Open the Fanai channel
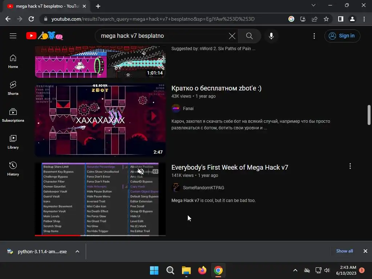The width and height of the screenshot is (372, 279). coord(188,108)
